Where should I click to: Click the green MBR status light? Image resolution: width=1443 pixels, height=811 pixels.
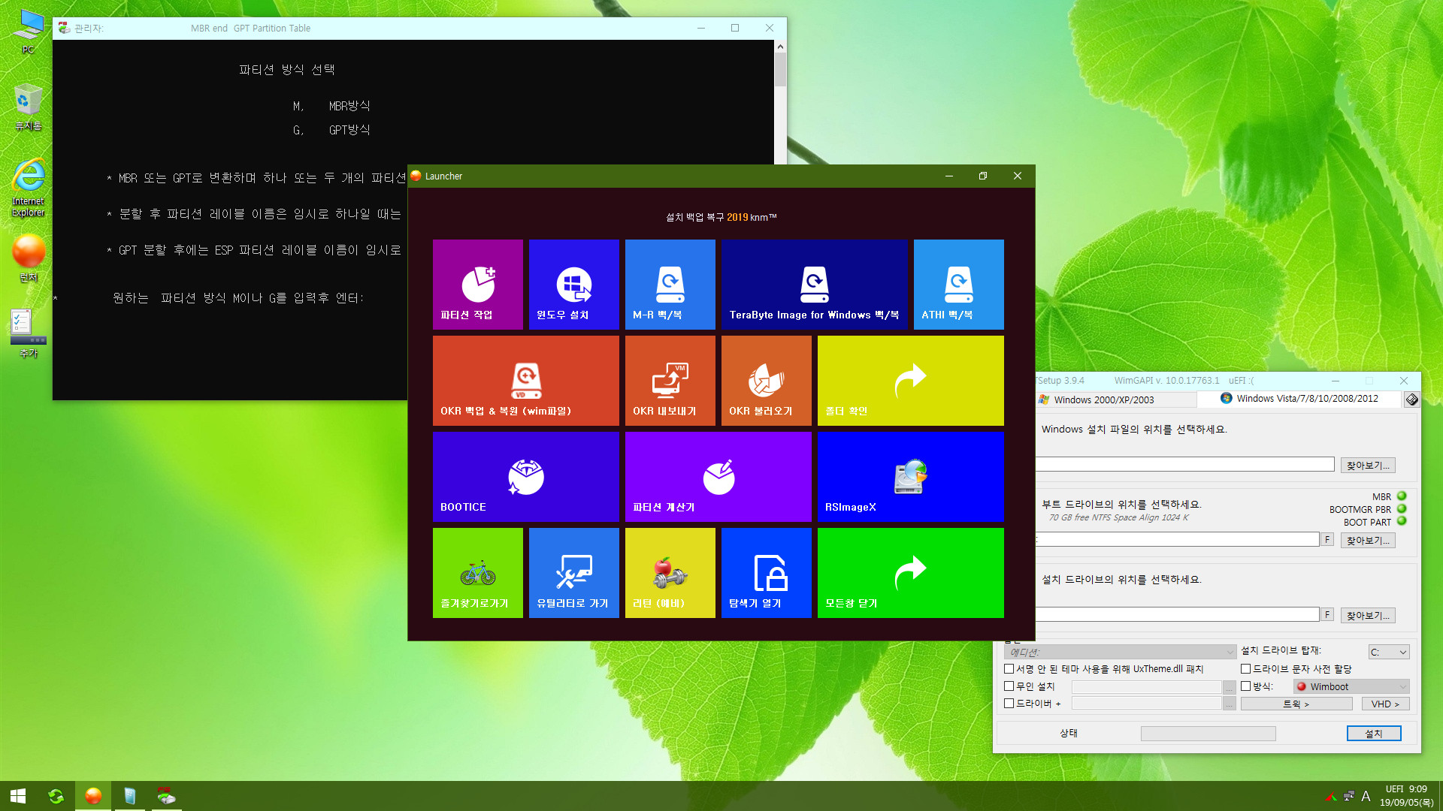1402,496
